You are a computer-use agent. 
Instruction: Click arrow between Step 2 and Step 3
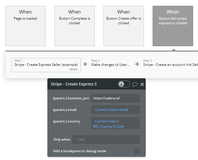(137, 64)
